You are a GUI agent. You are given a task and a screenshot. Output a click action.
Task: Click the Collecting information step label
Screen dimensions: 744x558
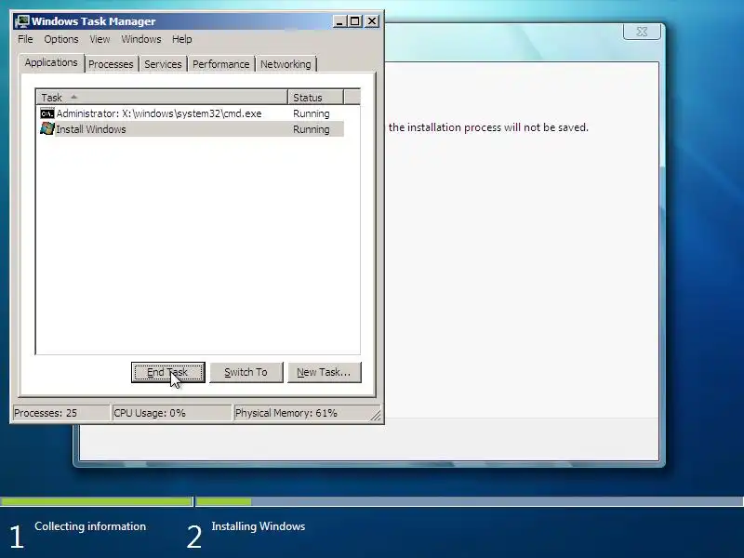click(x=90, y=526)
